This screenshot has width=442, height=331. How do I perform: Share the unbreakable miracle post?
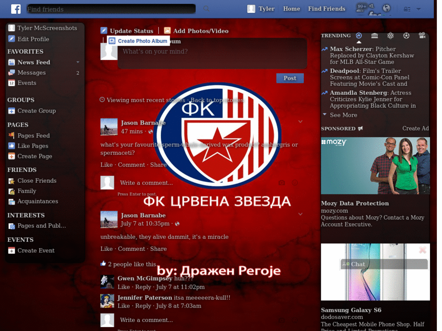coord(158,249)
